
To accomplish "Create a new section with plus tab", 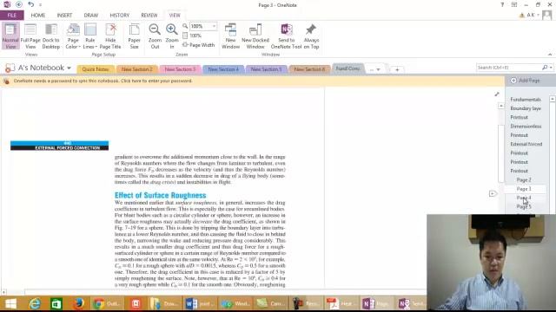I will coord(397,69).
